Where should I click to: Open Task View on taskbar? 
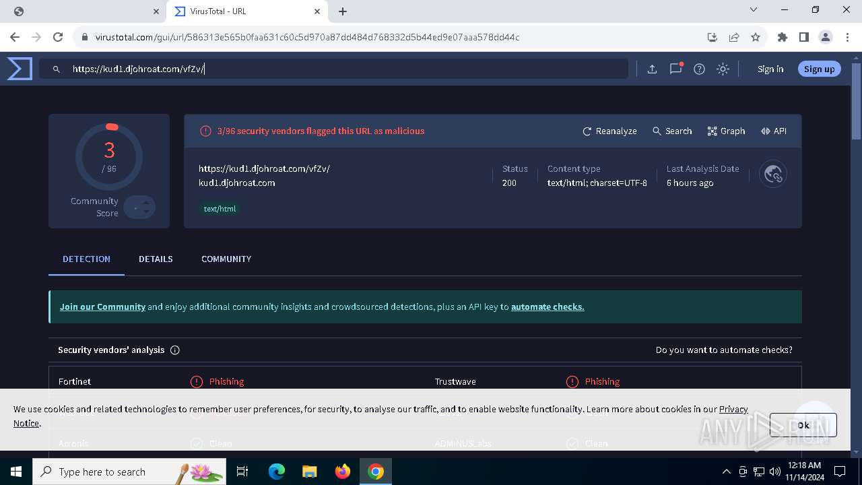coord(242,472)
